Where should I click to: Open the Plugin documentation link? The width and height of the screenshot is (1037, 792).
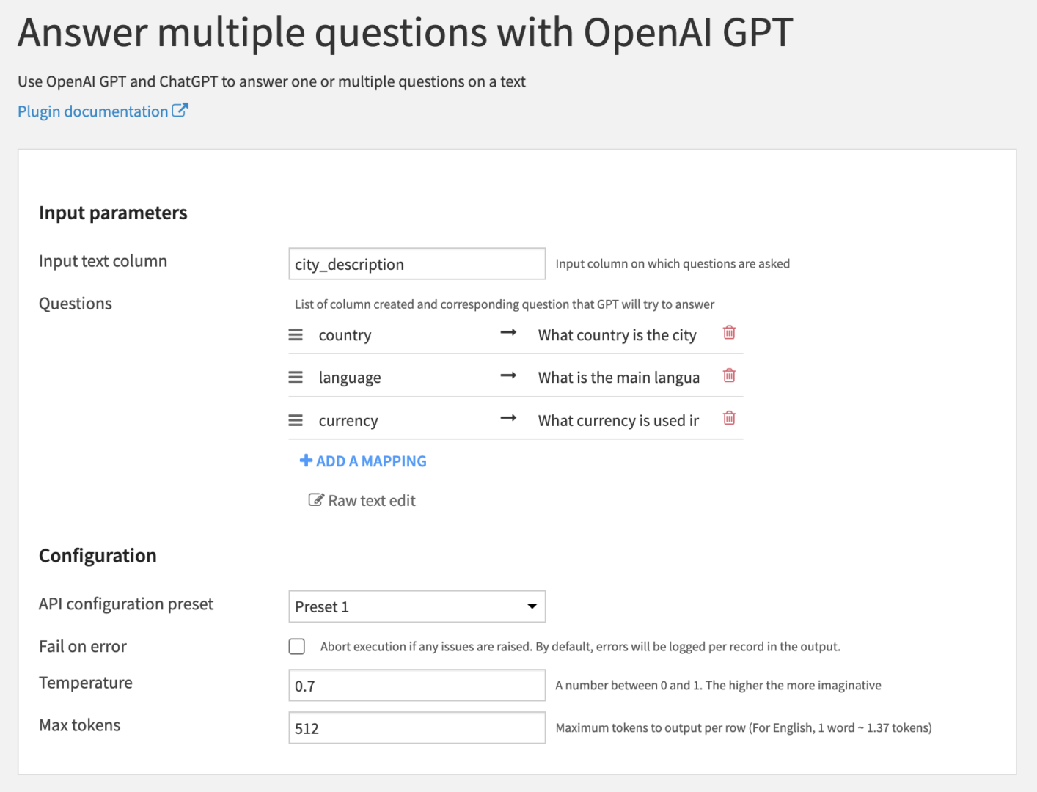[x=92, y=111]
